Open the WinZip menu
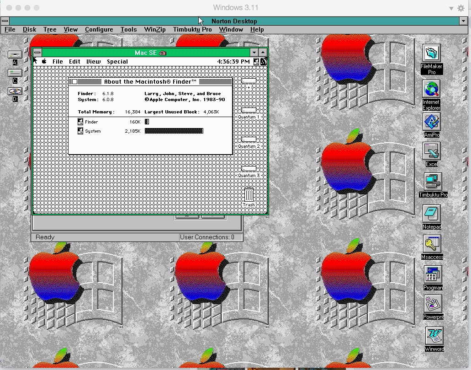The image size is (471, 370). [x=155, y=29]
